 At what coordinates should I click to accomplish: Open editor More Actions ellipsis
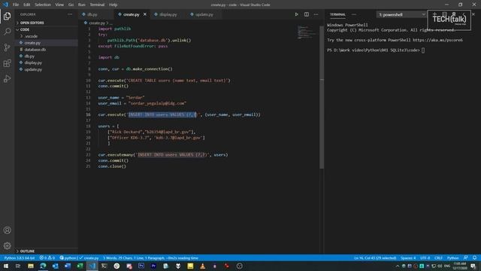[316, 14]
